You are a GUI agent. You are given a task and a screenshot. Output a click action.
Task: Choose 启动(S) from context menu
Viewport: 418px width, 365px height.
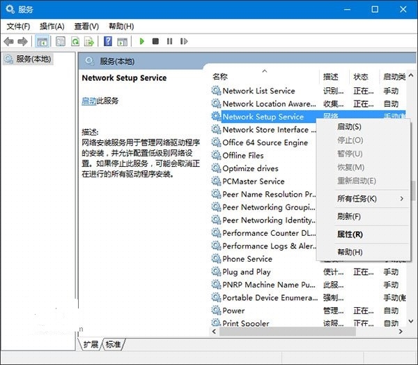(349, 127)
